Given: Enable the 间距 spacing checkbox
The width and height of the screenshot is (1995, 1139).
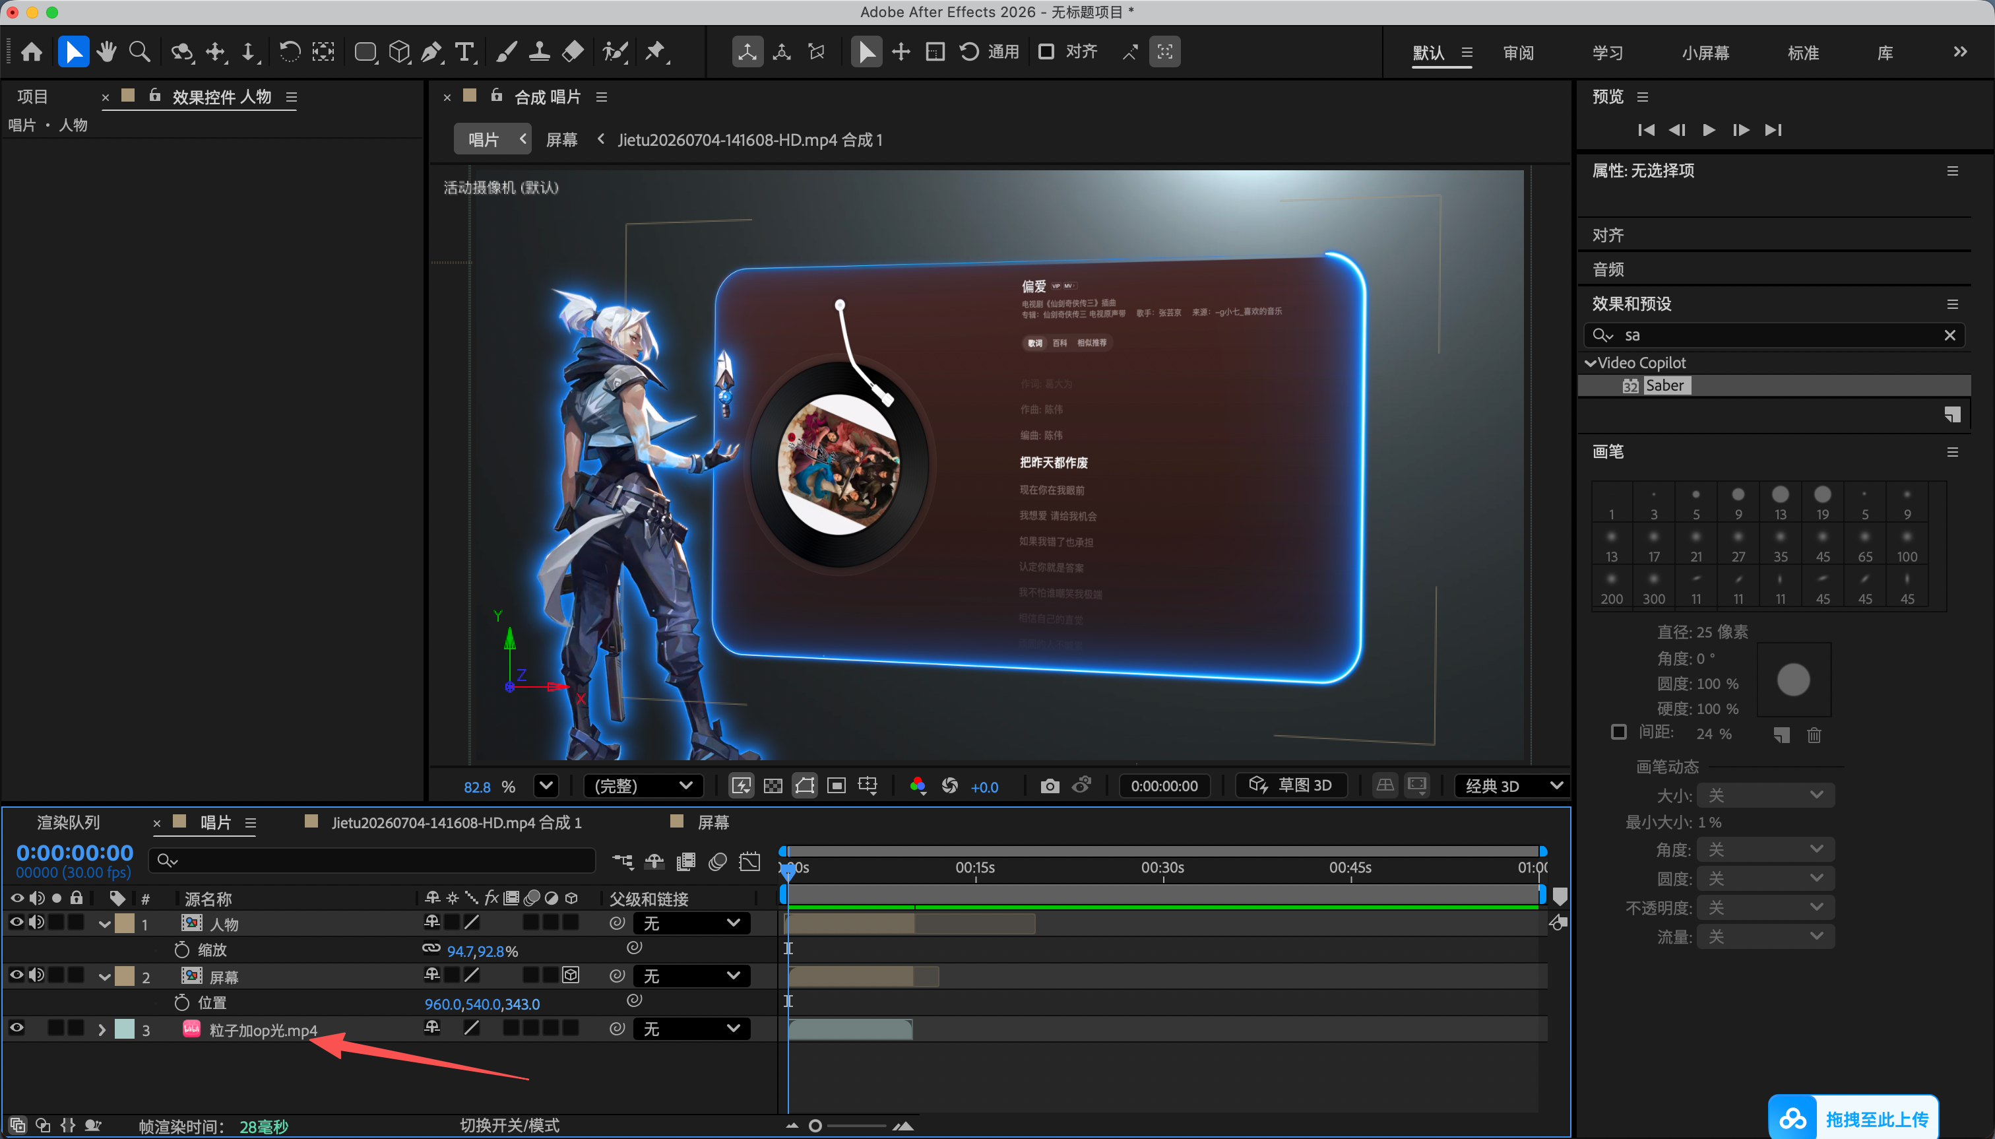Looking at the screenshot, I should (1619, 732).
